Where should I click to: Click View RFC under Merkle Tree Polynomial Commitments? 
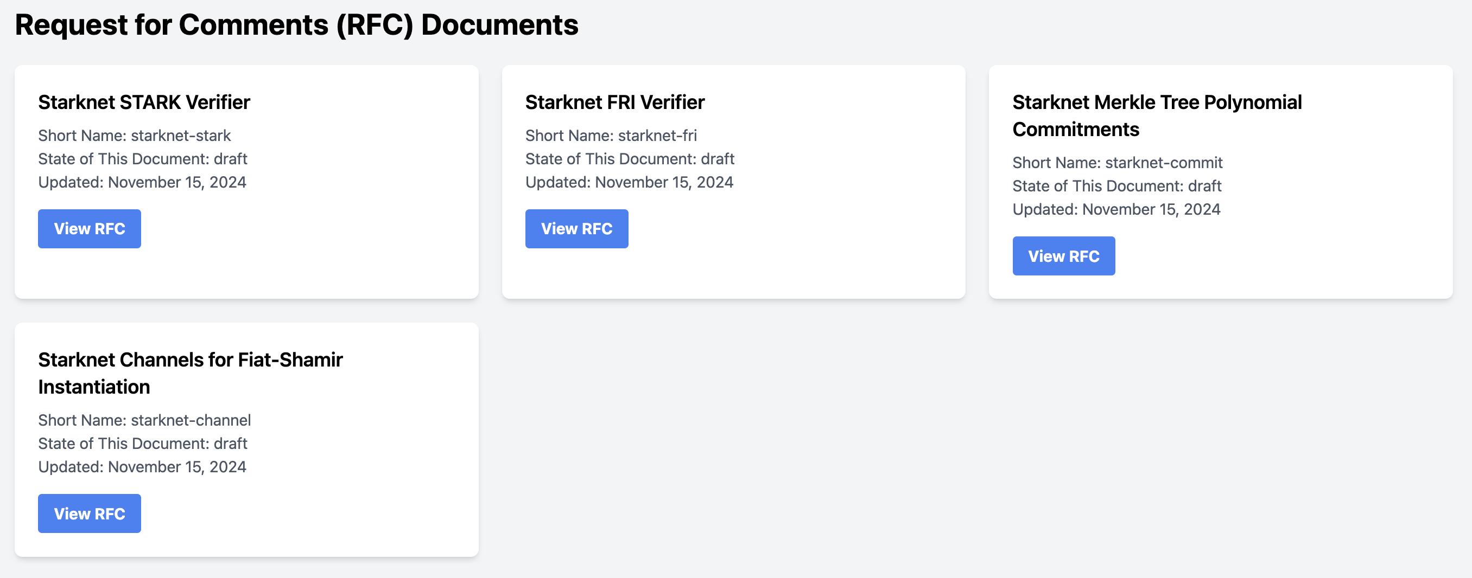tap(1063, 255)
